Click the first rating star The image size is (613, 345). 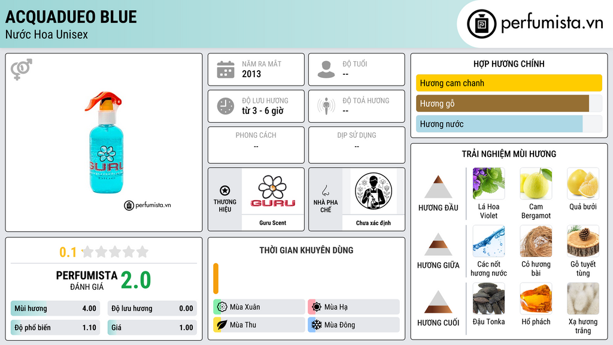88,252
